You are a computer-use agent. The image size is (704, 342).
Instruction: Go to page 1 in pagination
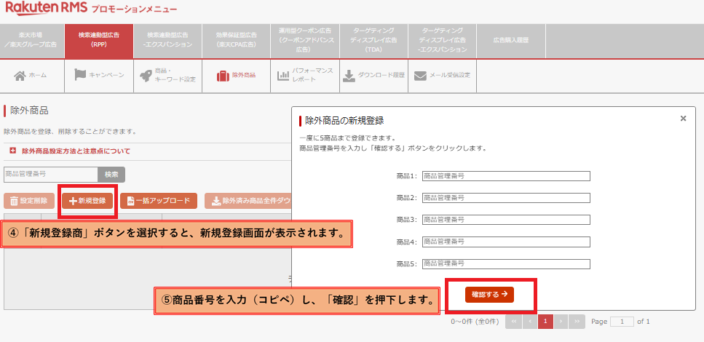(545, 321)
